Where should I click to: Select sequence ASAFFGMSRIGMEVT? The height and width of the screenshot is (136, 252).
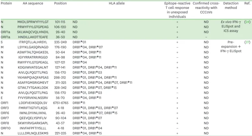(x=33, y=83)
